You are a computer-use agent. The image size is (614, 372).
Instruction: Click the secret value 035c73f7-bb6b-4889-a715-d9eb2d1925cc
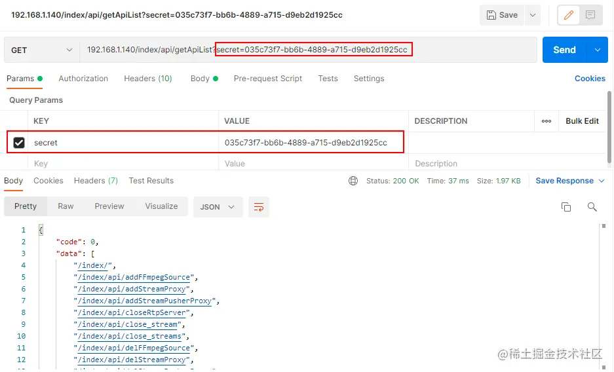click(306, 143)
